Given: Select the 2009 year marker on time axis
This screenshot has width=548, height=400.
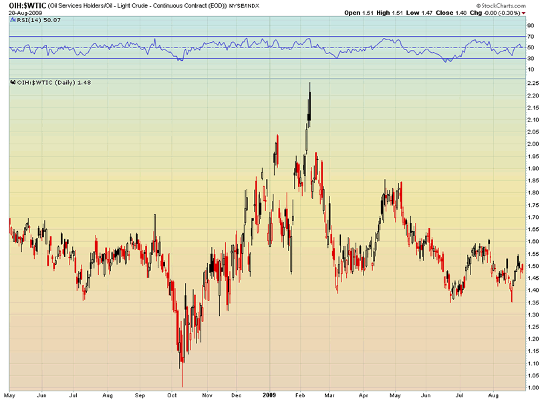Looking at the screenshot, I should tap(269, 395).
